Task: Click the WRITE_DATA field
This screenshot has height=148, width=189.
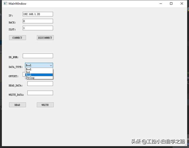Action: point(40,93)
